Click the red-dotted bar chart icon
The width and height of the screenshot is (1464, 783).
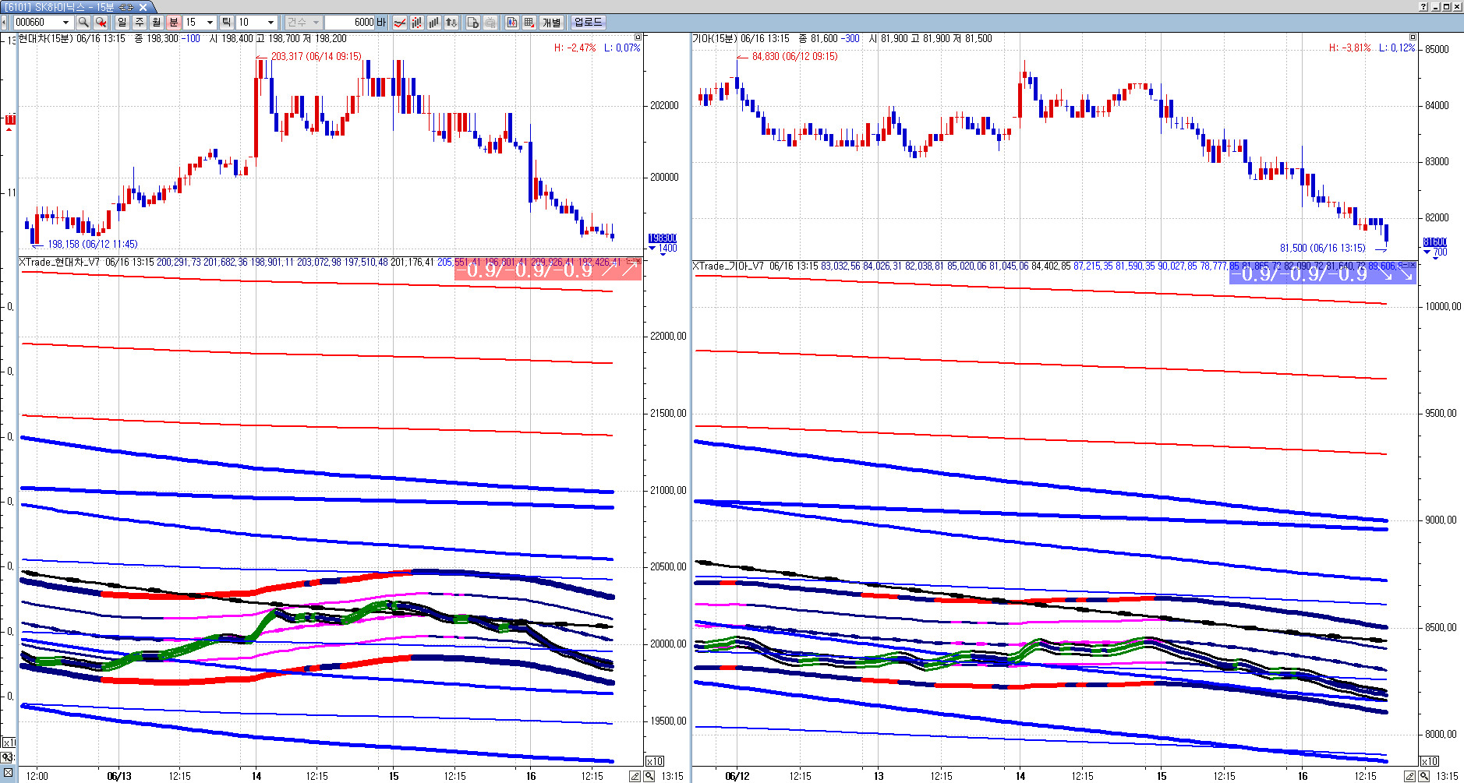click(417, 23)
